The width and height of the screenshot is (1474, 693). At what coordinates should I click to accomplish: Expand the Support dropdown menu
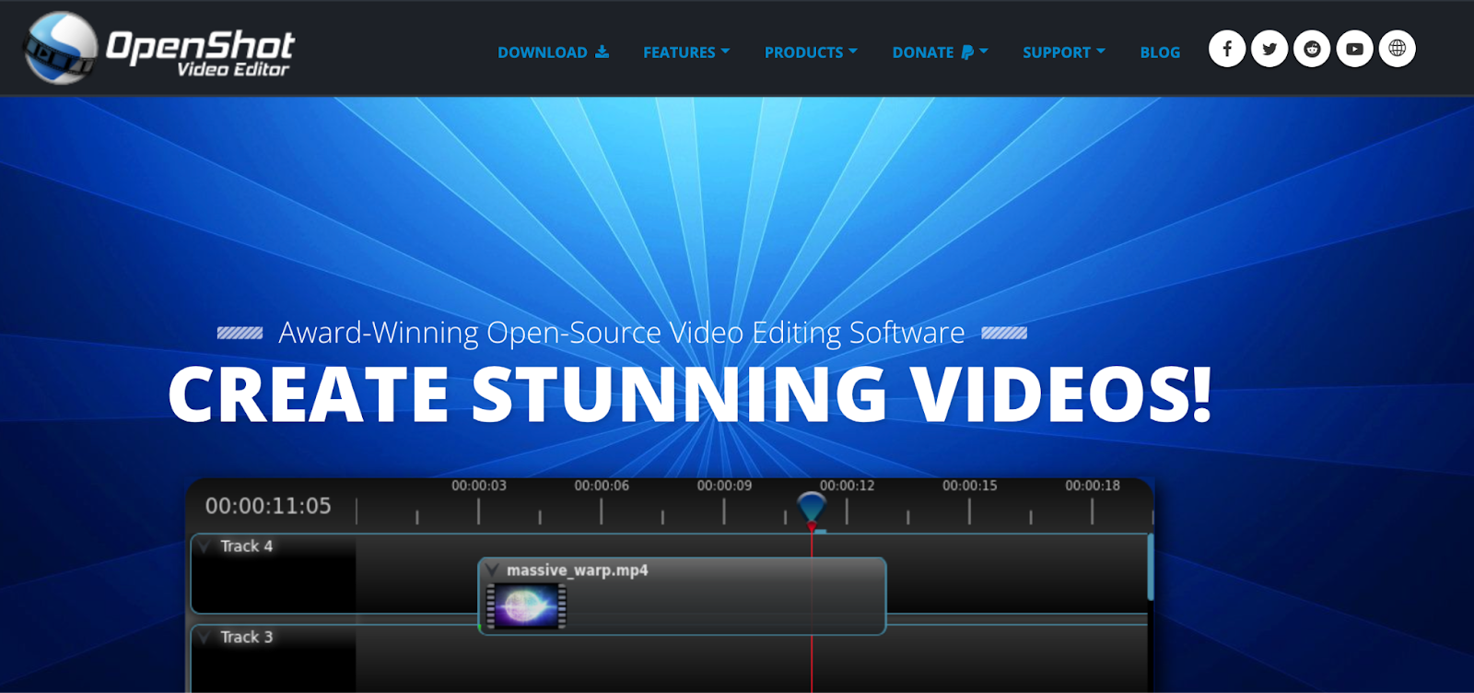1064,53
